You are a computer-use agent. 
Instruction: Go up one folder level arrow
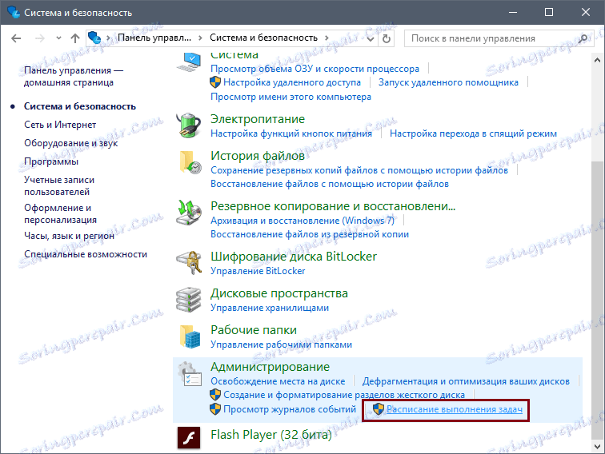coord(75,38)
